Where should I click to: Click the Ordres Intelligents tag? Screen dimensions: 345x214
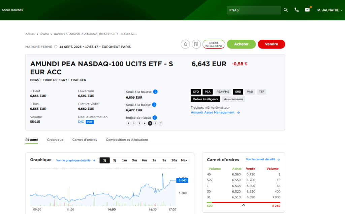click(x=205, y=99)
